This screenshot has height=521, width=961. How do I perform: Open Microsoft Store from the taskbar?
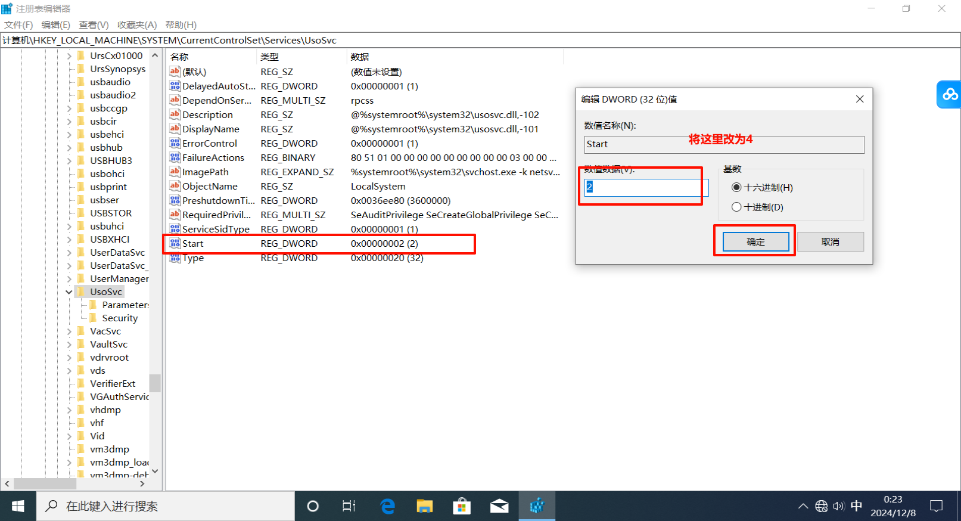coord(462,506)
